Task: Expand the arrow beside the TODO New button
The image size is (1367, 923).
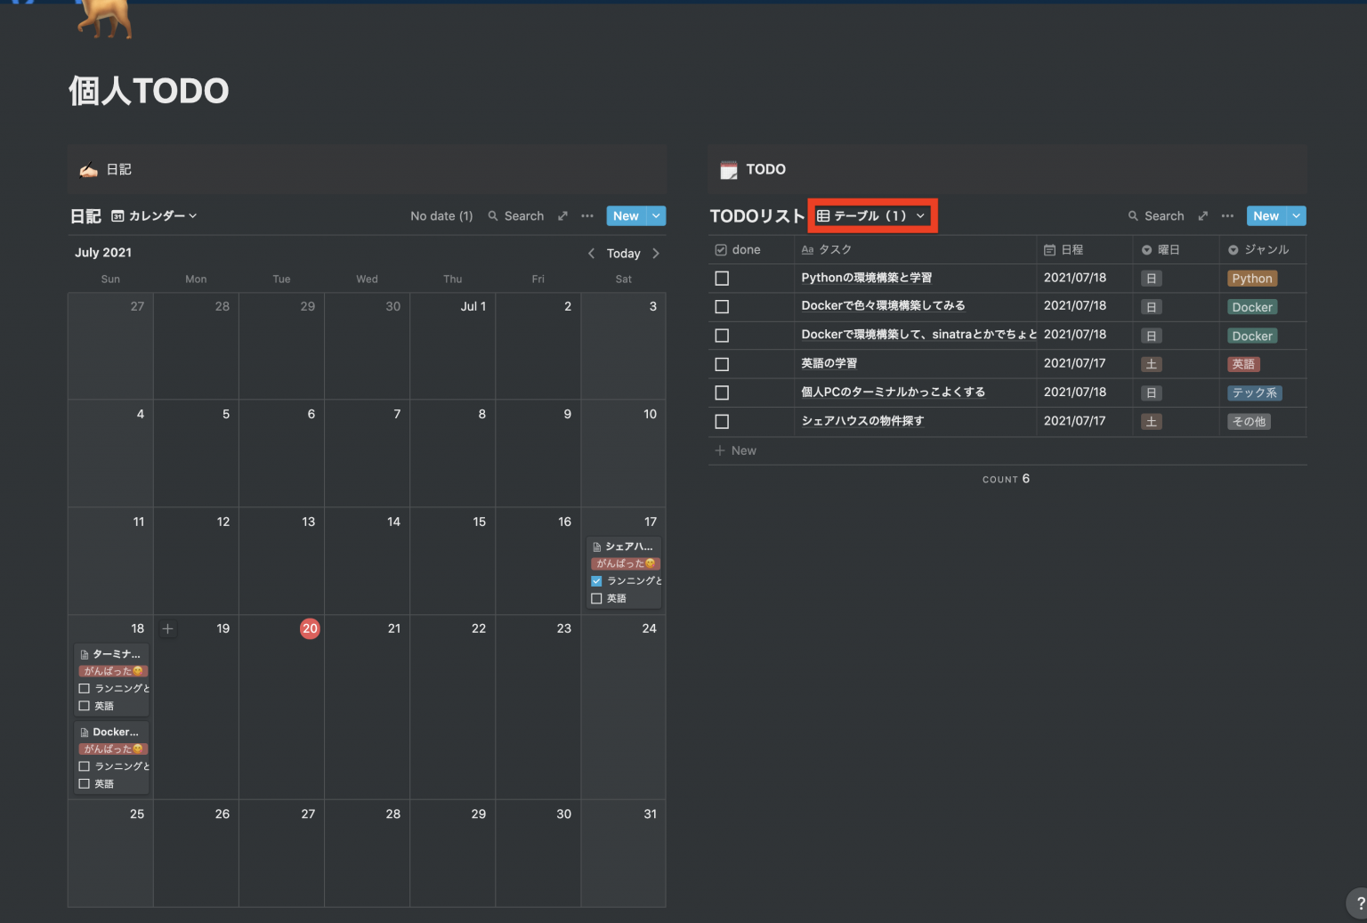Action: 1297,216
